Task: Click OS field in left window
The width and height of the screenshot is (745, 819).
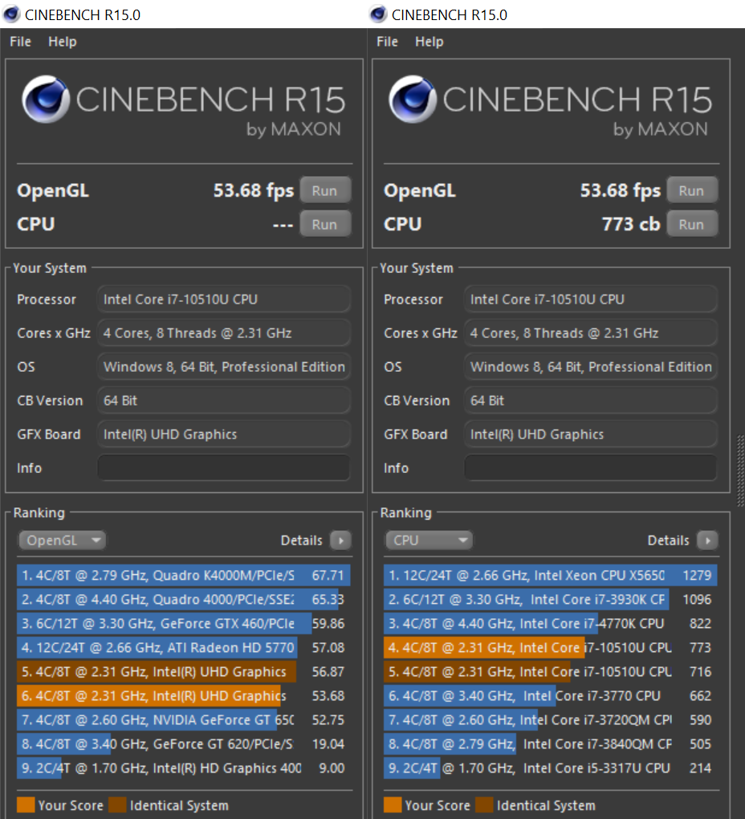Action: click(223, 367)
